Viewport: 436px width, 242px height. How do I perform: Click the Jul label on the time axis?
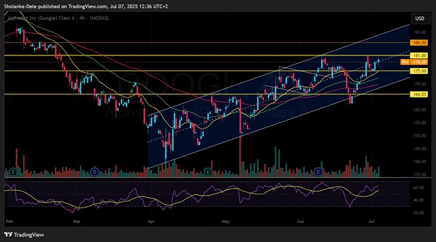click(x=371, y=222)
